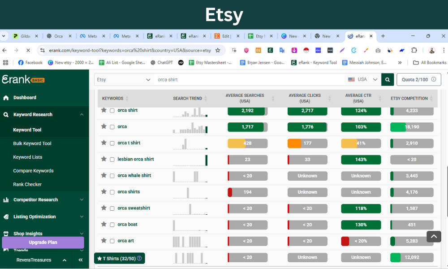Image resolution: width=448 pixels, height=269 pixels.
Task: Star the 'orca t shirt' keyword
Action: [x=104, y=143]
